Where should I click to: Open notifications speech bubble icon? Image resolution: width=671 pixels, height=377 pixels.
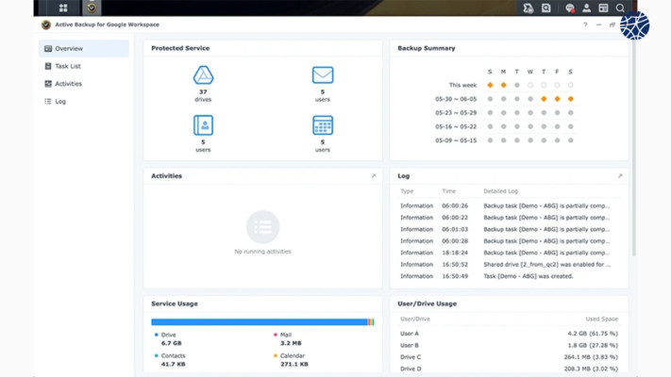tap(570, 8)
